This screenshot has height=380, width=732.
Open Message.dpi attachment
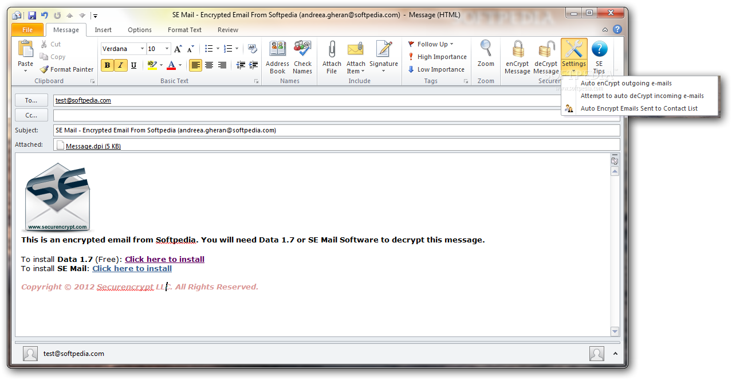pos(88,146)
